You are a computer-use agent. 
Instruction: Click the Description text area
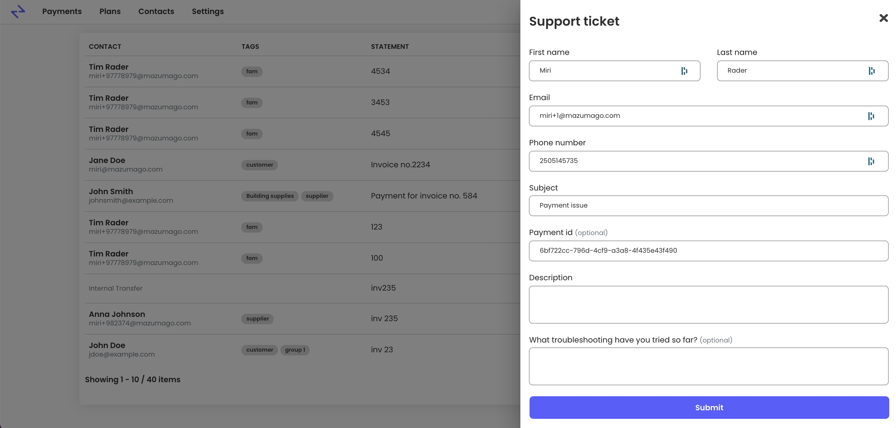click(708, 305)
